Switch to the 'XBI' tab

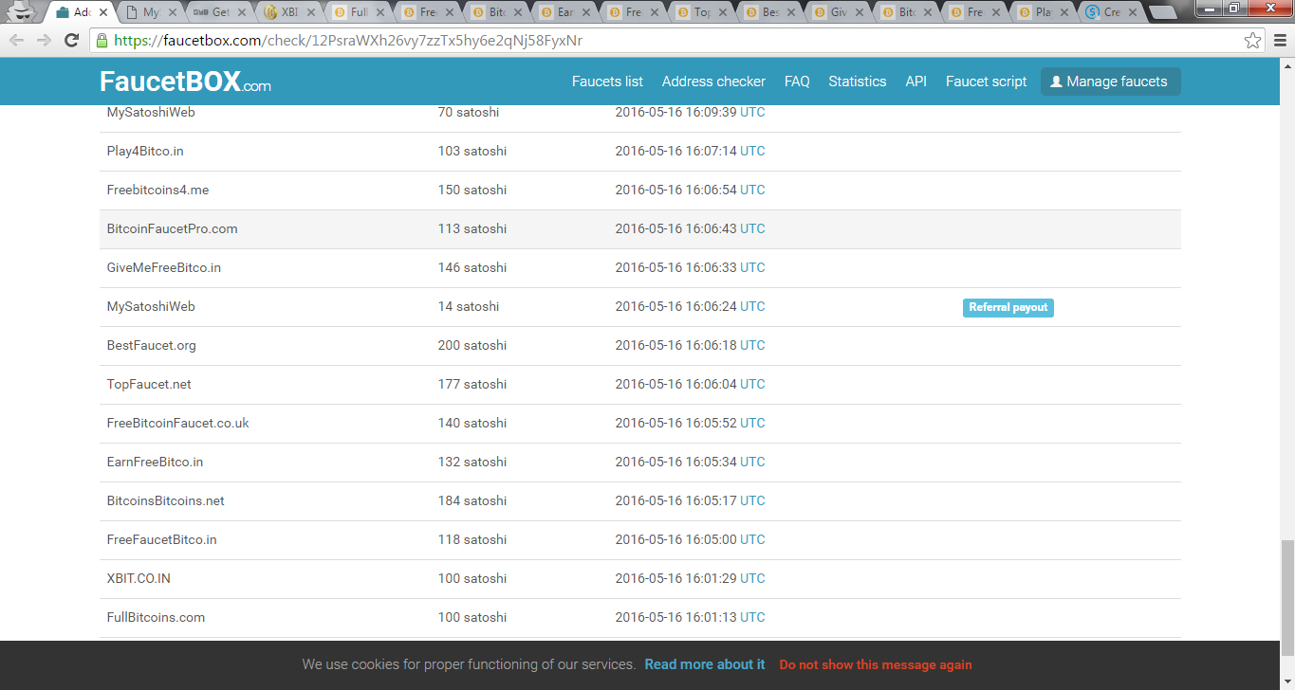click(287, 12)
